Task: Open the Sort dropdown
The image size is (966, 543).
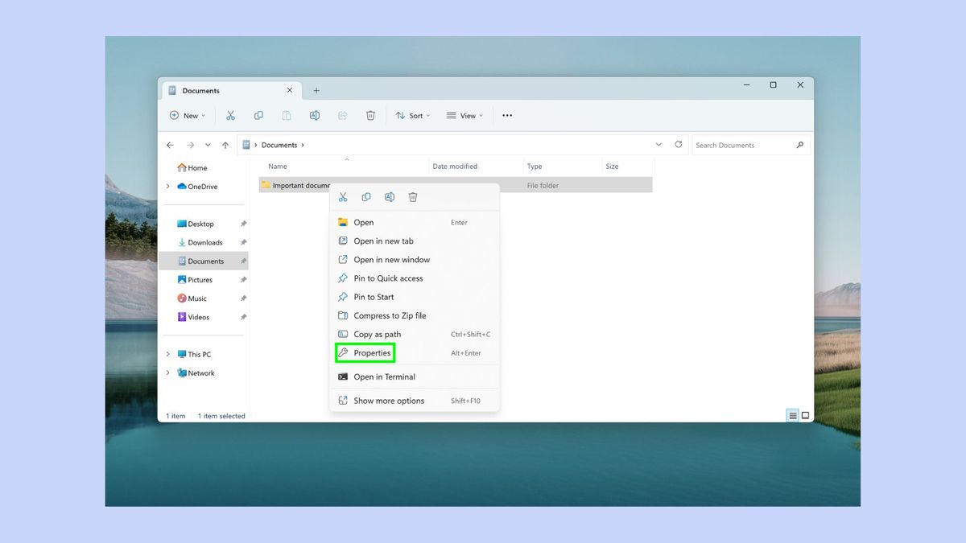Action: tap(412, 115)
